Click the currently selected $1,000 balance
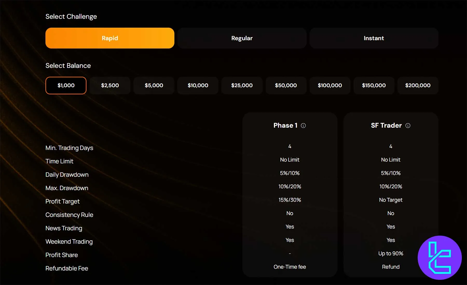 (66, 85)
